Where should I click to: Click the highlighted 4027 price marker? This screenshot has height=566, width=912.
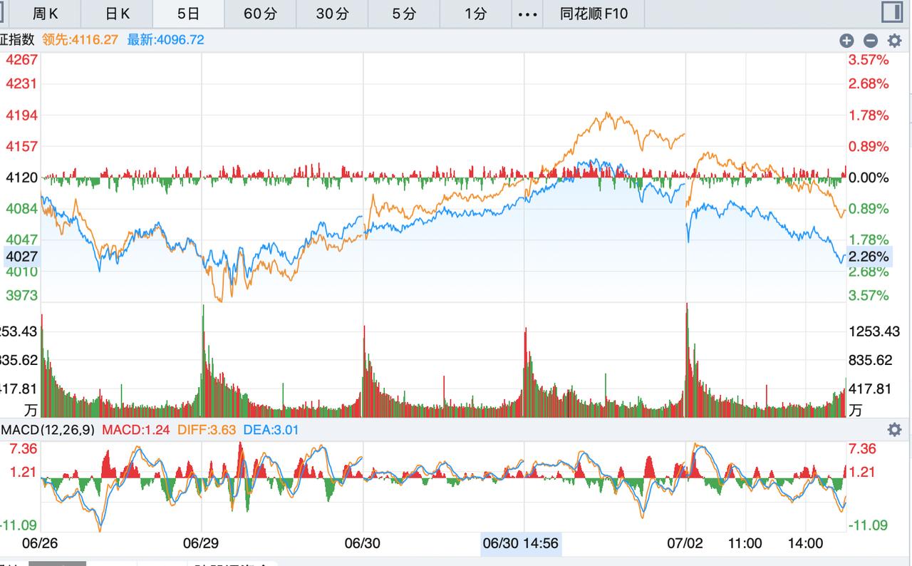point(21,256)
